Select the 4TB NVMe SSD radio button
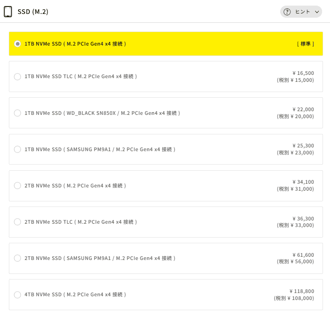Image resolution: width=330 pixels, height=313 pixels. (x=18, y=294)
